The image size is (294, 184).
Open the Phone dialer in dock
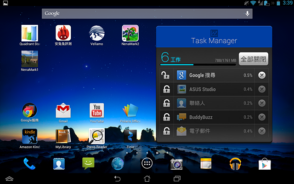29,164
